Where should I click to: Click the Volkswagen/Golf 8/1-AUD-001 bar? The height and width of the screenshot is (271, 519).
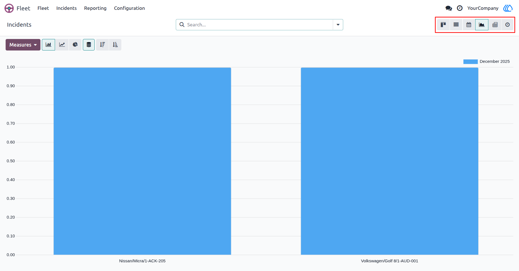(x=390, y=161)
